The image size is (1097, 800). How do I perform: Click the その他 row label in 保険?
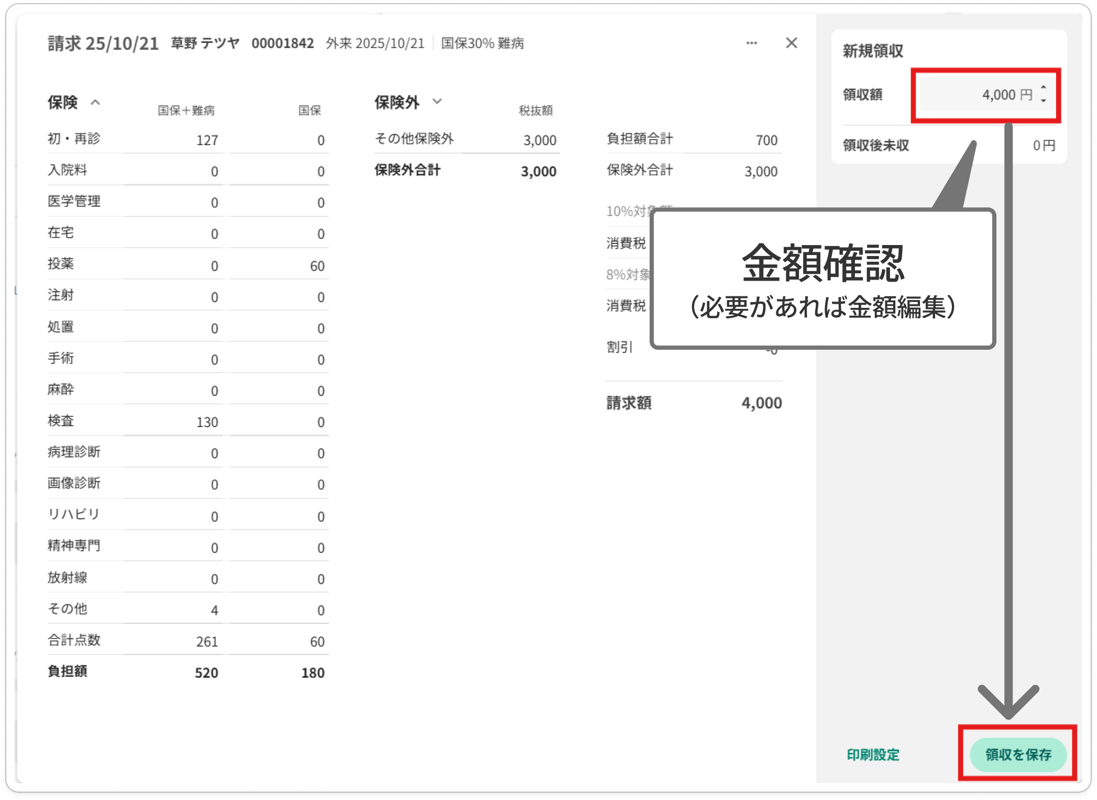click(67, 608)
